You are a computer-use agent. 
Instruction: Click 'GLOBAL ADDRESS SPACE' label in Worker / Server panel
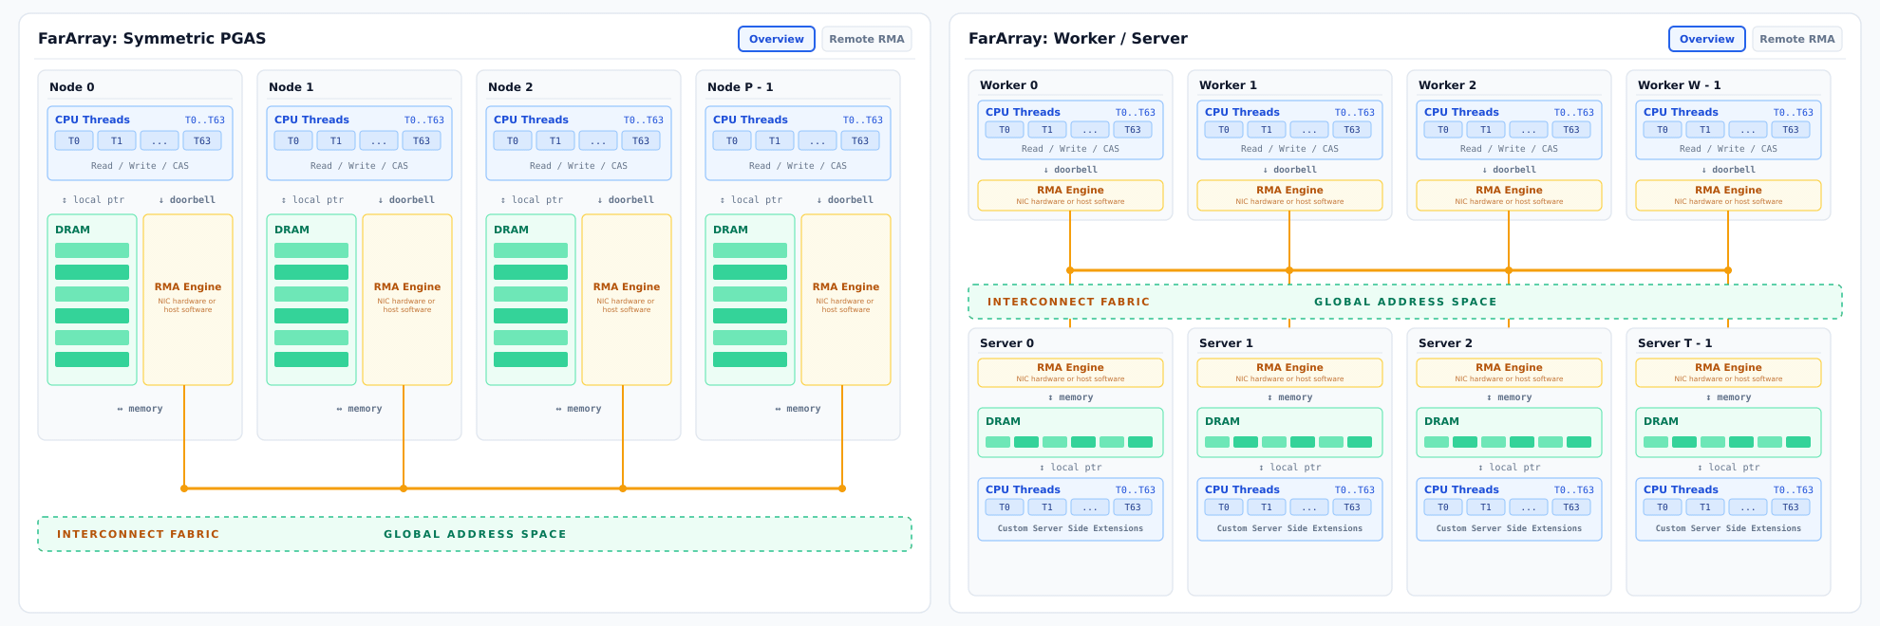[x=1405, y=302]
